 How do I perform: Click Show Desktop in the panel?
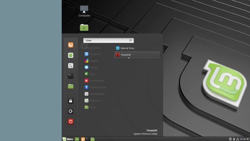click(77, 139)
